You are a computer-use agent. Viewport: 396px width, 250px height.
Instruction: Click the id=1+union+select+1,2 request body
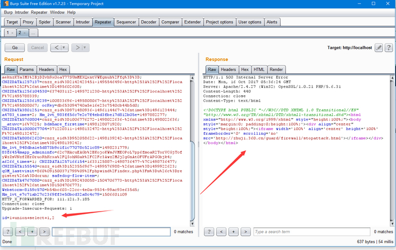point(28,218)
